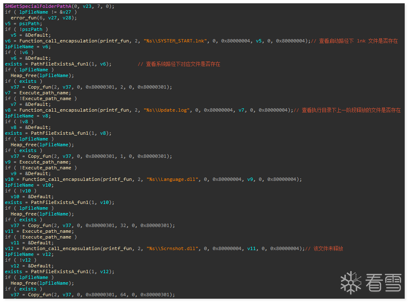Select the line 'lpFileName = v10;'
This screenshot has width=408, height=302.
[x=29, y=185]
